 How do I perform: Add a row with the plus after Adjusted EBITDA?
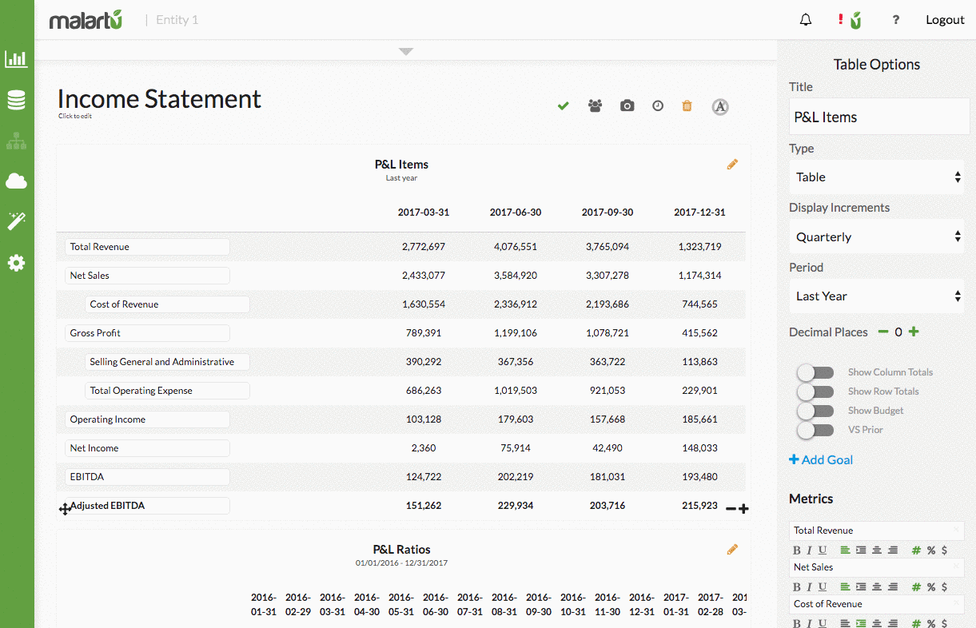click(743, 508)
